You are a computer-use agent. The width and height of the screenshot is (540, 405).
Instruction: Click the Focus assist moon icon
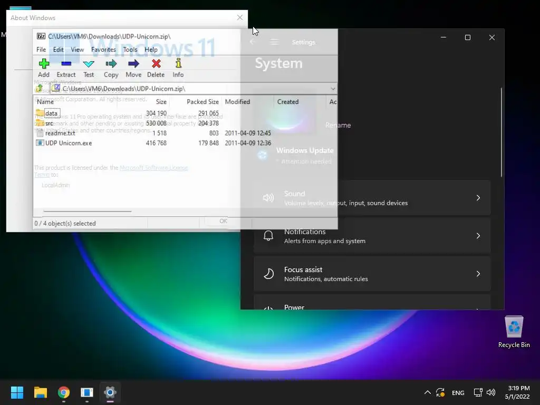pos(268,274)
